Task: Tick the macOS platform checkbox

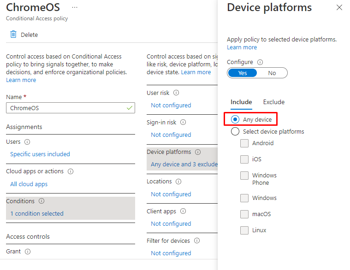Action: [x=244, y=214]
